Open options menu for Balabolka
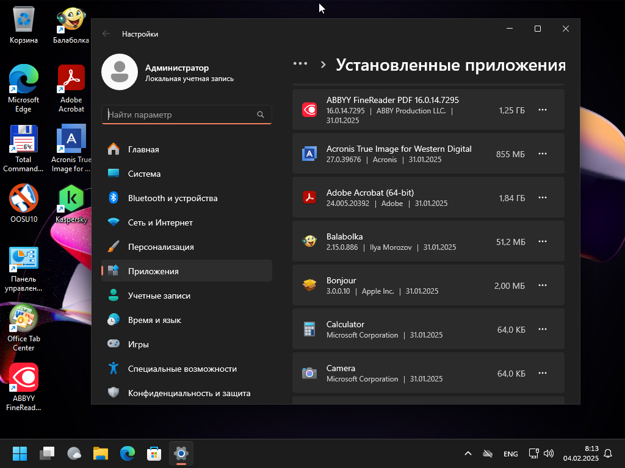Screen dimensions: 625x468 tap(543, 241)
